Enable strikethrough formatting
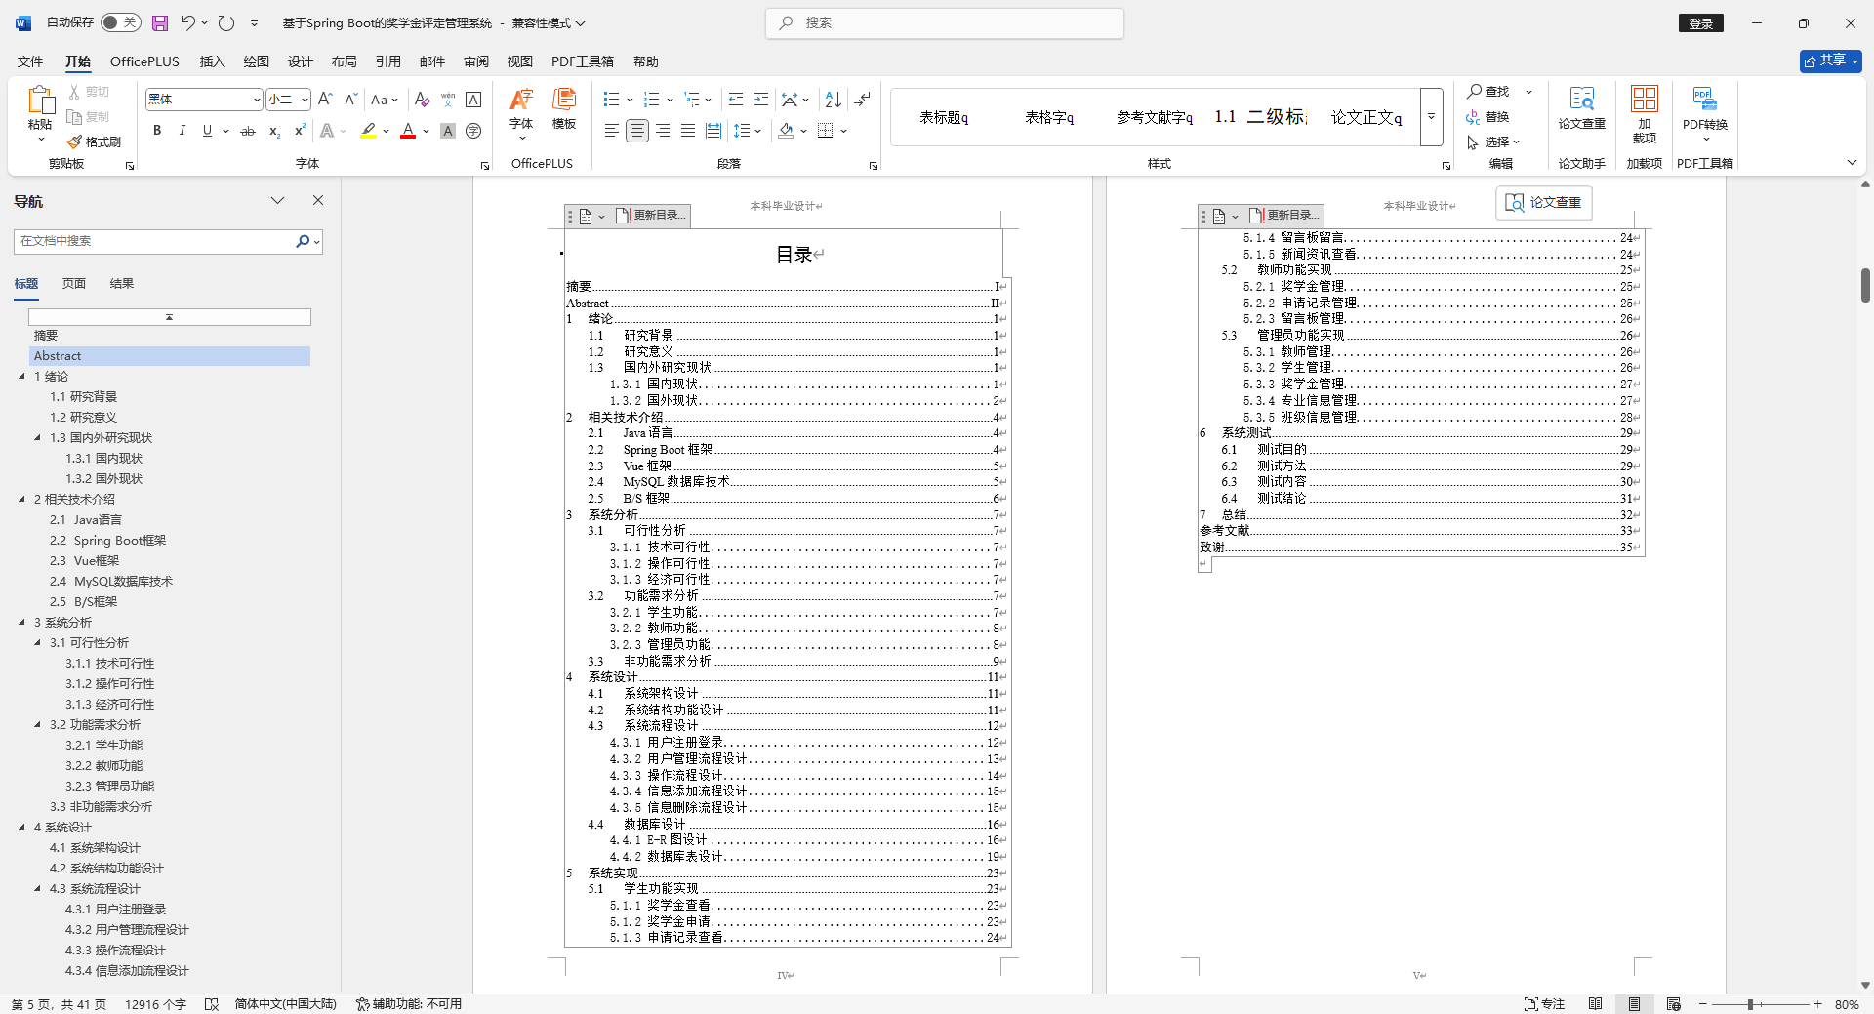 point(247,130)
